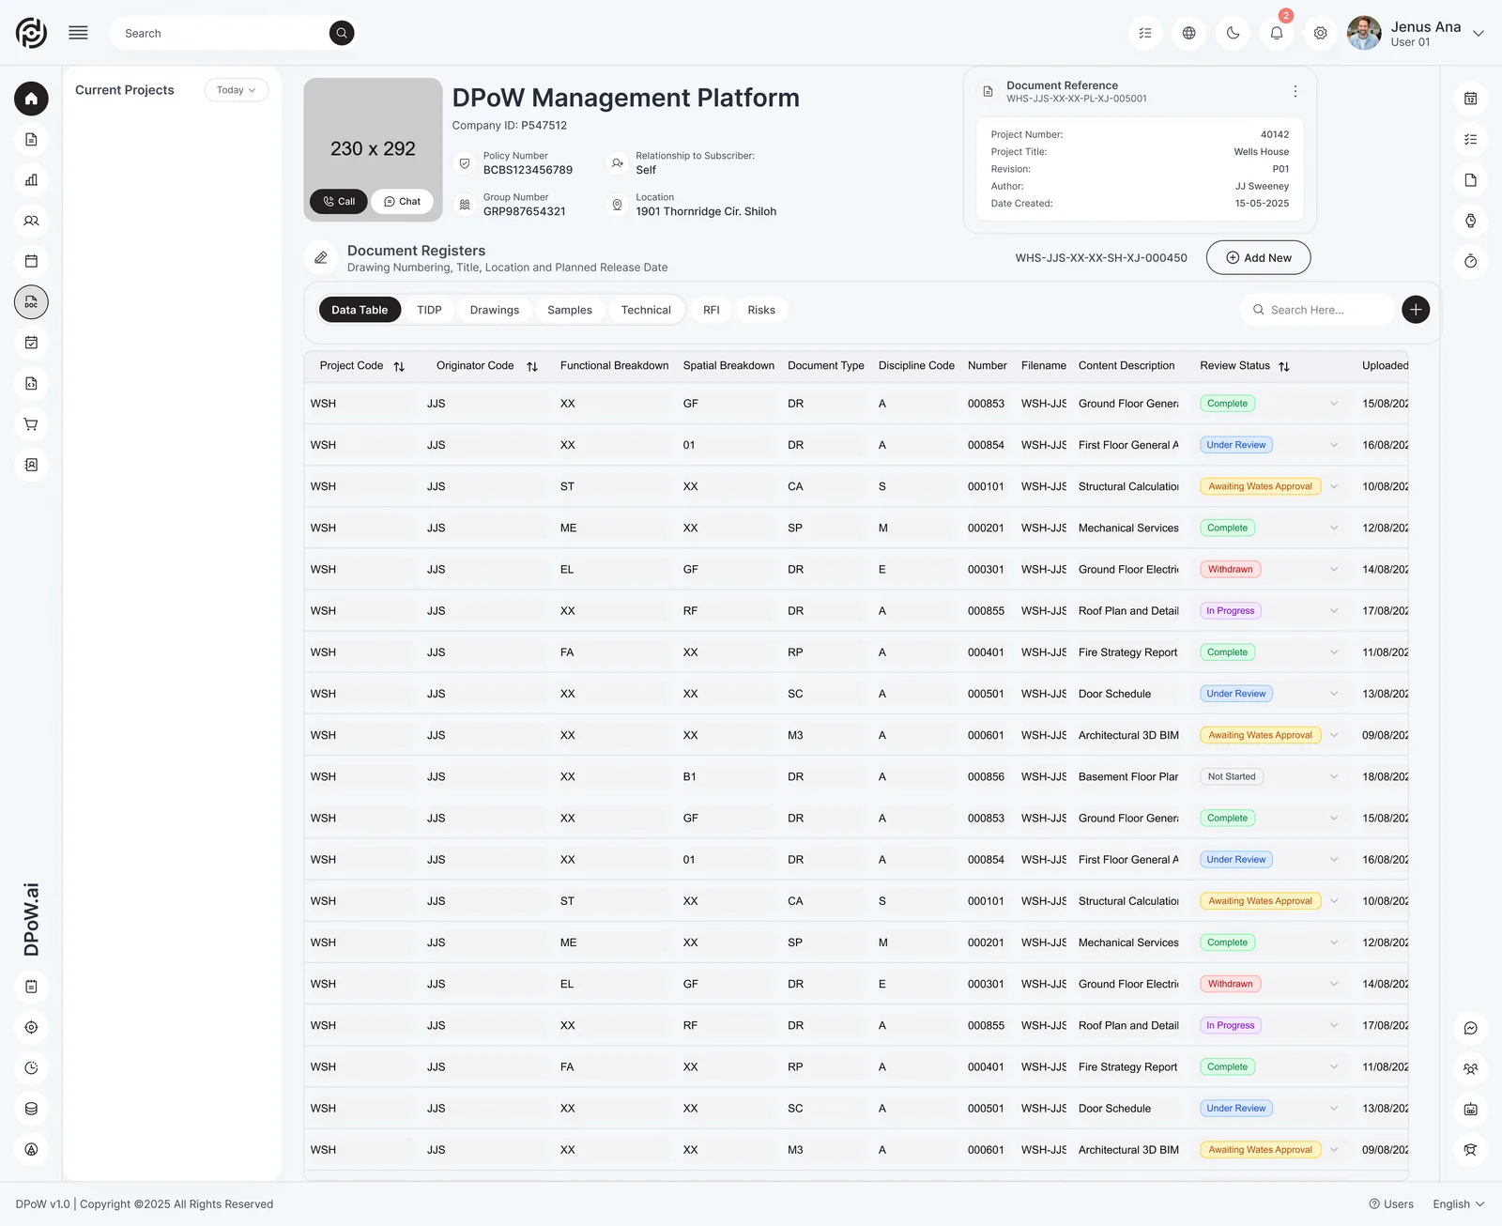This screenshot has width=1502, height=1226.
Task: Click the Add New button
Action: 1259,258
